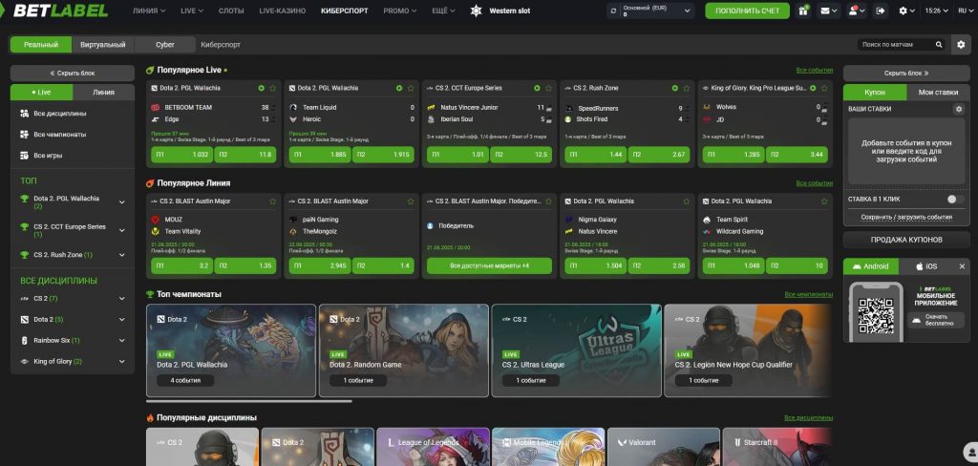Click Сохранить / загрузить события link
The height and width of the screenshot is (466, 978).
(x=906, y=218)
